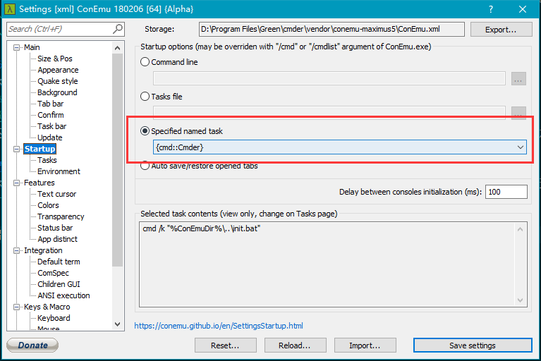
Task: Open the Appearance settings page
Action: [x=58, y=70]
